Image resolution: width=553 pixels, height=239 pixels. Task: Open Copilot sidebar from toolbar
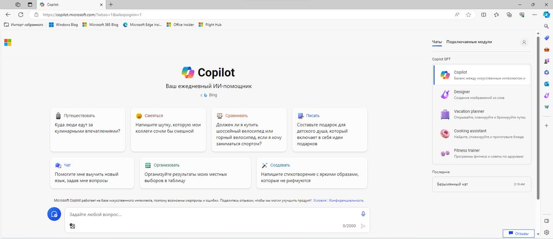pos(547,15)
